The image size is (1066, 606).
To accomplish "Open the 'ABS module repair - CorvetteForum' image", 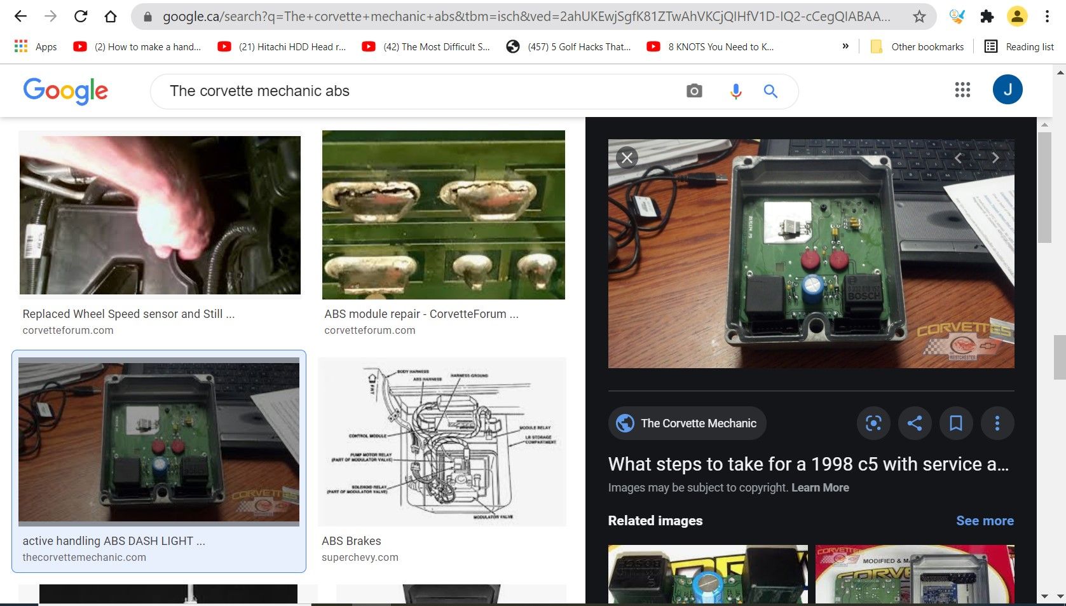I will click(x=444, y=215).
